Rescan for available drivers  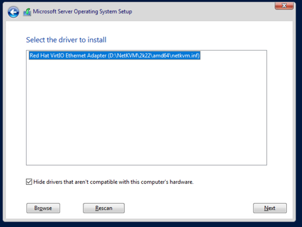coord(104,208)
